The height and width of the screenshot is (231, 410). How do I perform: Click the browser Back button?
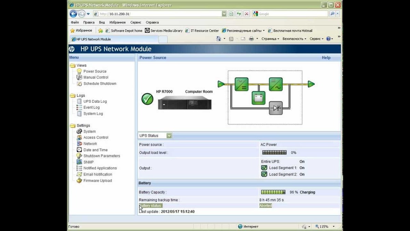point(73,14)
